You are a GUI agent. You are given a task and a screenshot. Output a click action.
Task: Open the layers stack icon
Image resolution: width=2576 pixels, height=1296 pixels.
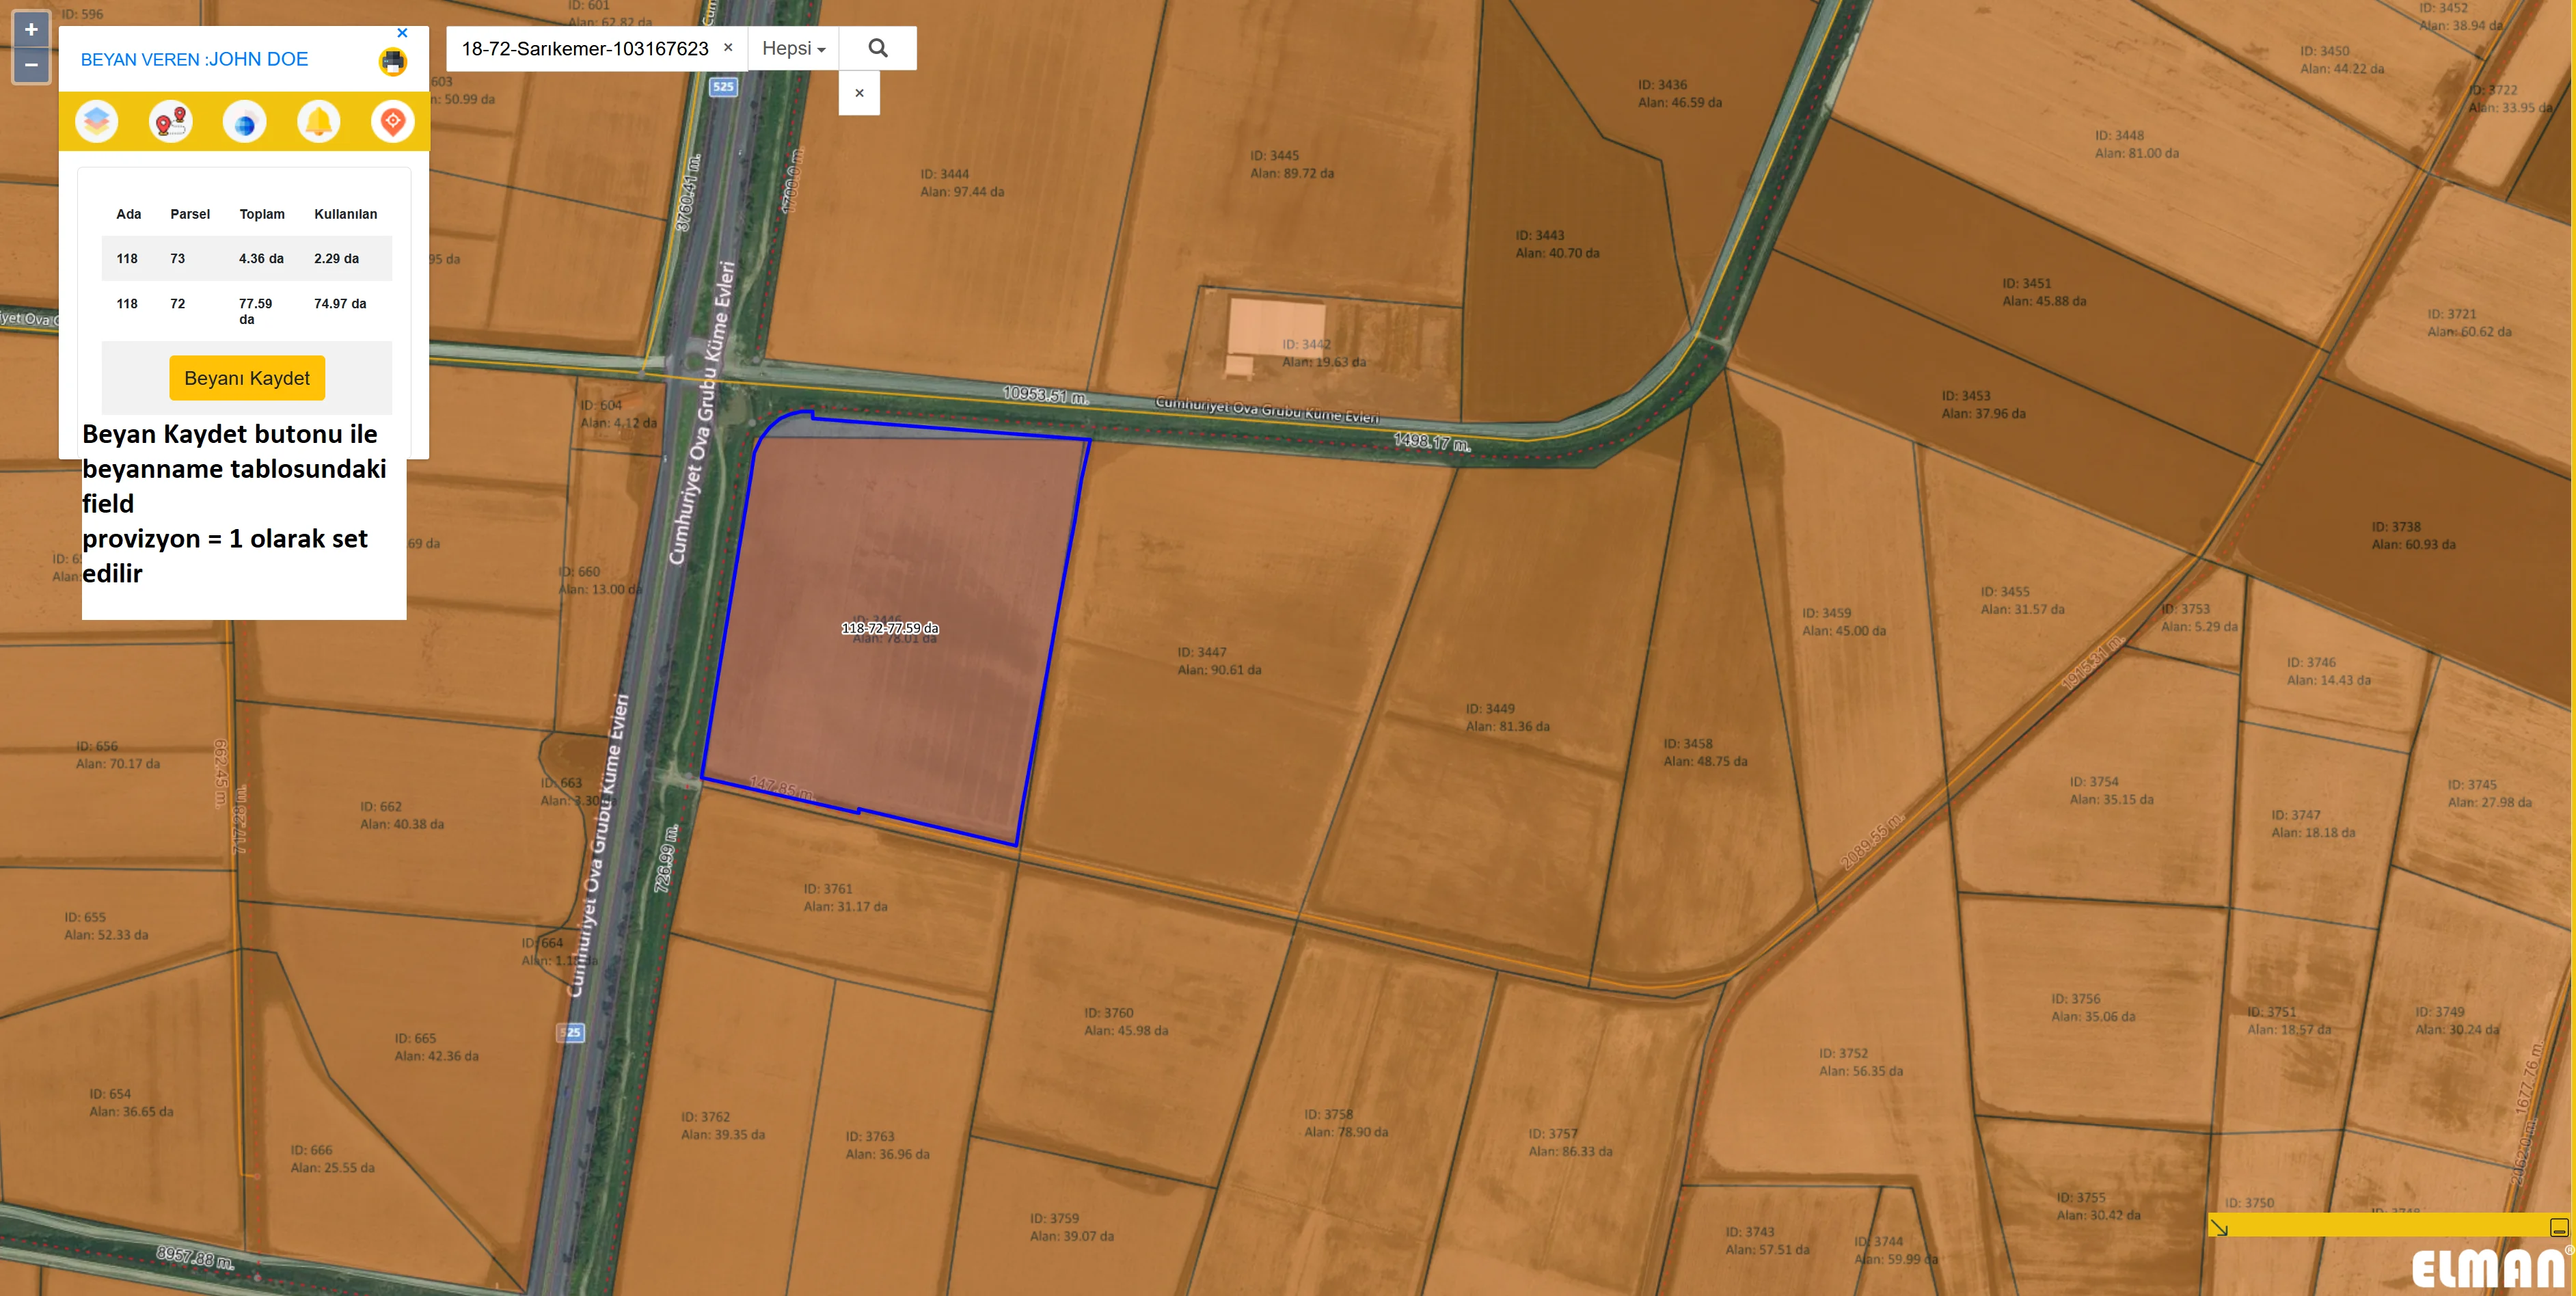(97, 121)
